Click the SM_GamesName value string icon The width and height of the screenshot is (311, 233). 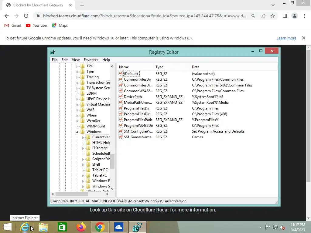pos(121,137)
